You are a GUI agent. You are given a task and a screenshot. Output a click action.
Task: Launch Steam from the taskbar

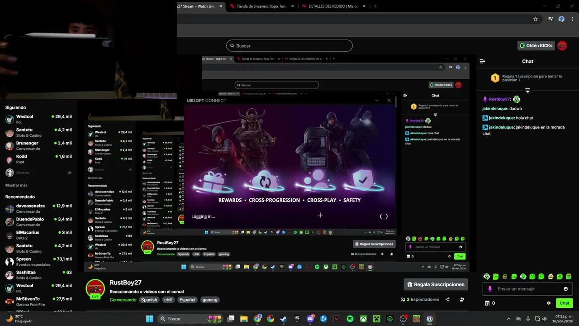click(x=283, y=319)
